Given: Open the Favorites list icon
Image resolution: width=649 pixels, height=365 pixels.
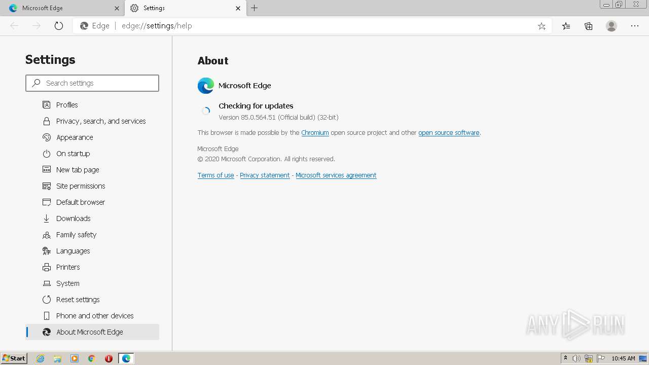Looking at the screenshot, I should pyautogui.click(x=566, y=26).
